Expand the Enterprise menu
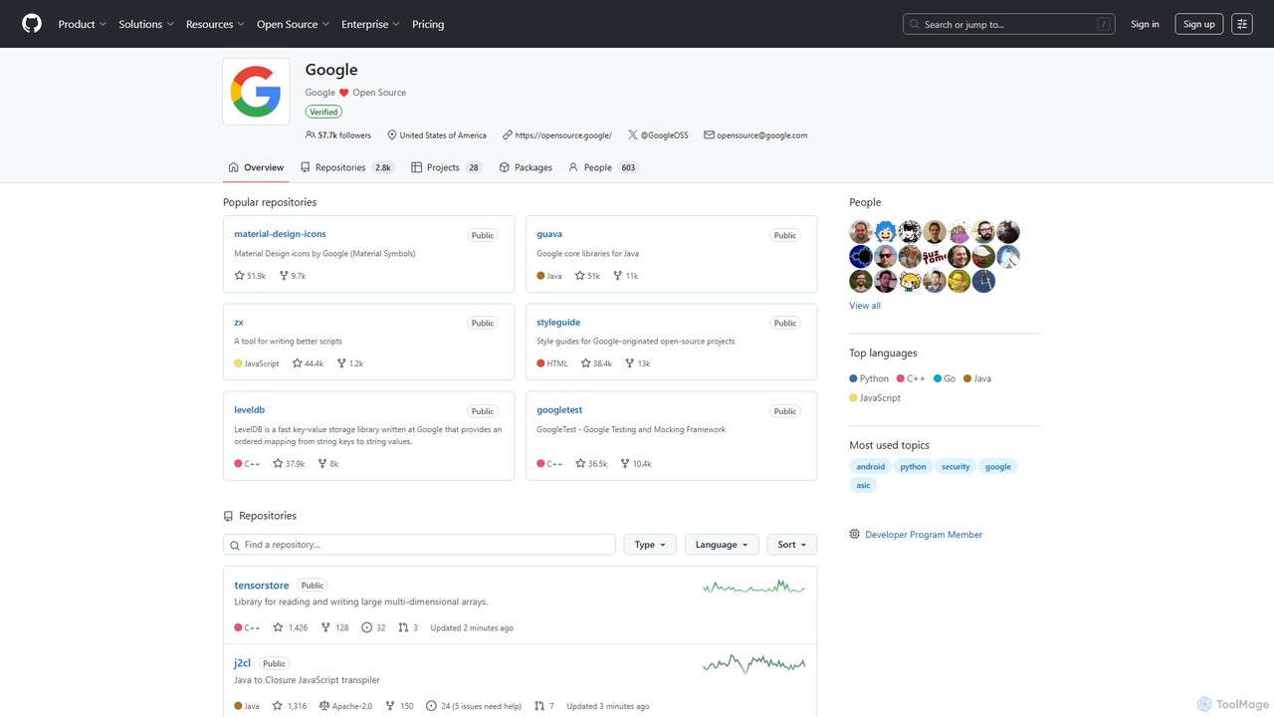 pos(370,24)
